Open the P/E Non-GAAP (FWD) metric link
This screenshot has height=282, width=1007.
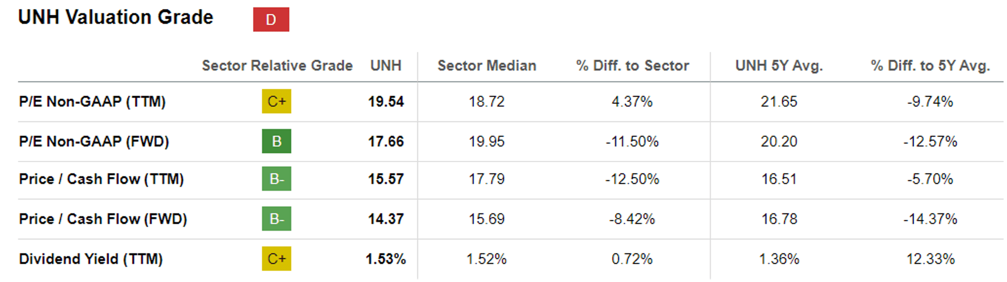click(x=94, y=141)
